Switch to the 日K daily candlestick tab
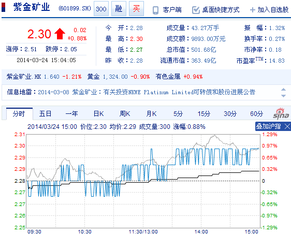The image size is (291, 234). pos(98,113)
